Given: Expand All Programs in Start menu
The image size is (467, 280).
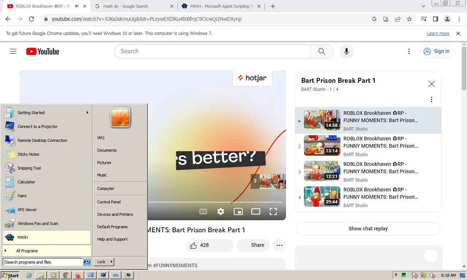Looking at the screenshot, I should pos(47,251).
